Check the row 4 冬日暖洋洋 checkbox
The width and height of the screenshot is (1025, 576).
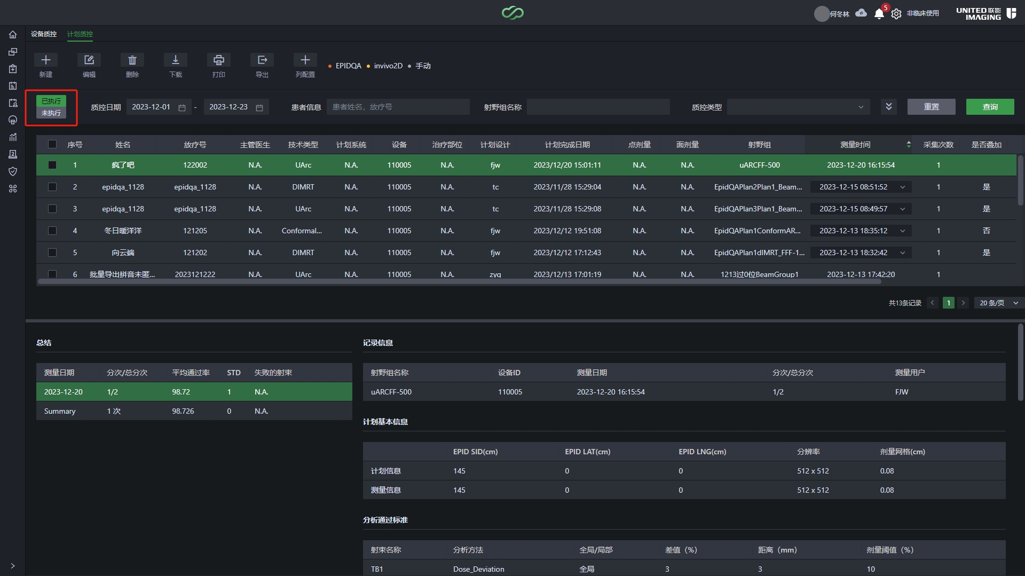[52, 231]
